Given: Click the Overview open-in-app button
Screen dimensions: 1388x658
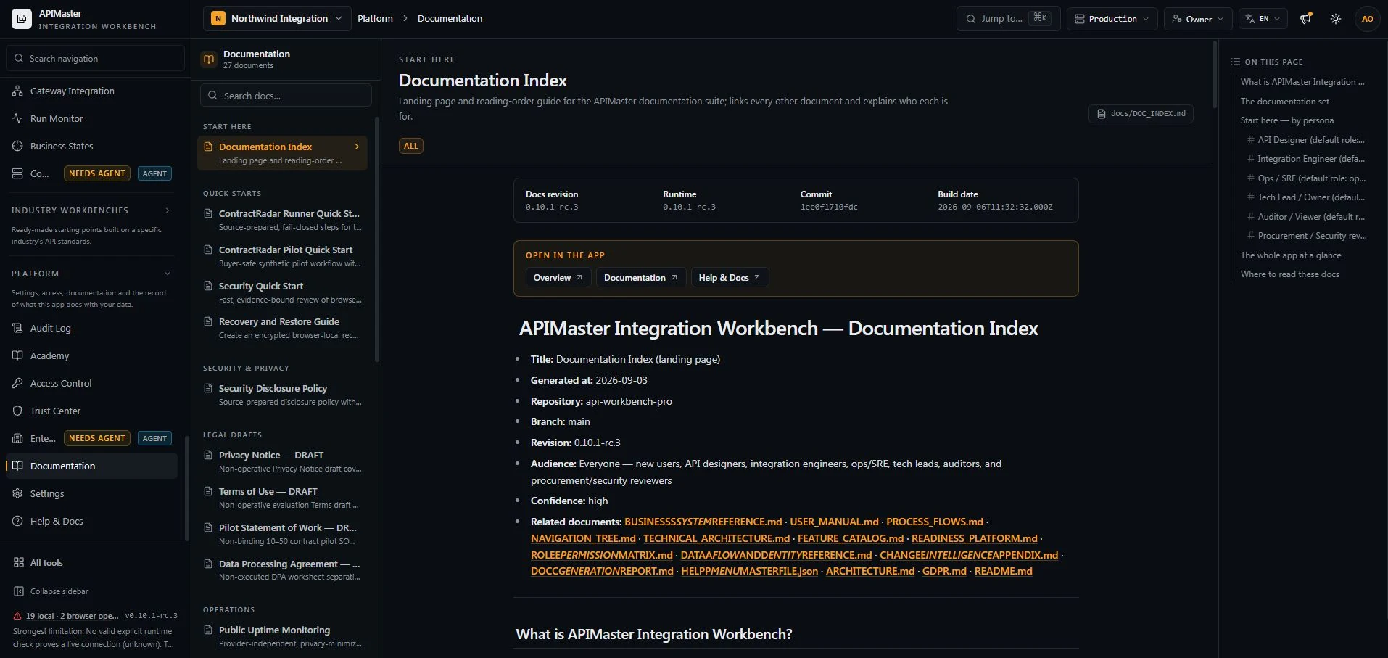Looking at the screenshot, I should click(x=558, y=277).
